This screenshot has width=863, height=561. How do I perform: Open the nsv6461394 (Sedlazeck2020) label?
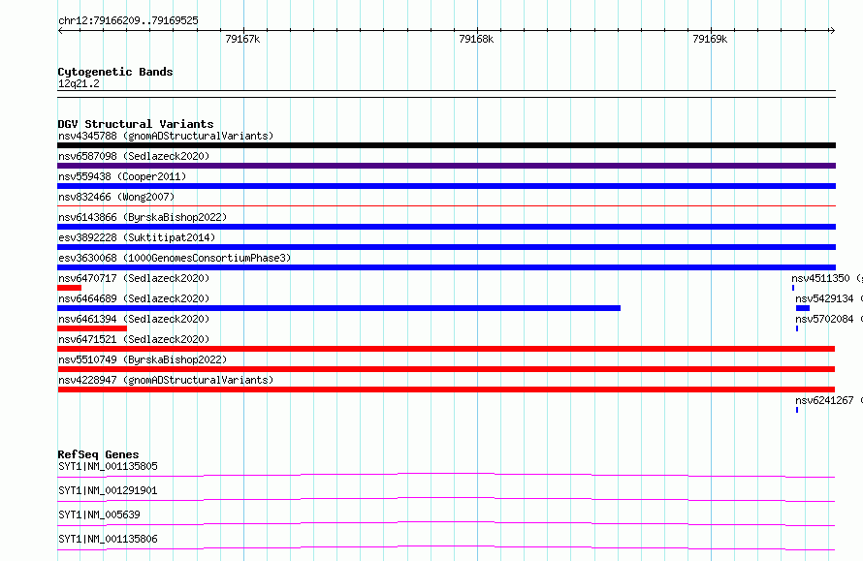[134, 319]
